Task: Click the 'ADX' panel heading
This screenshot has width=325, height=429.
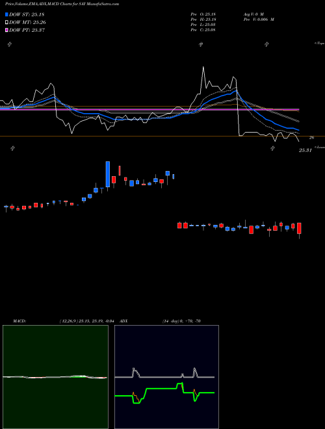Action: pyautogui.click(x=123, y=321)
